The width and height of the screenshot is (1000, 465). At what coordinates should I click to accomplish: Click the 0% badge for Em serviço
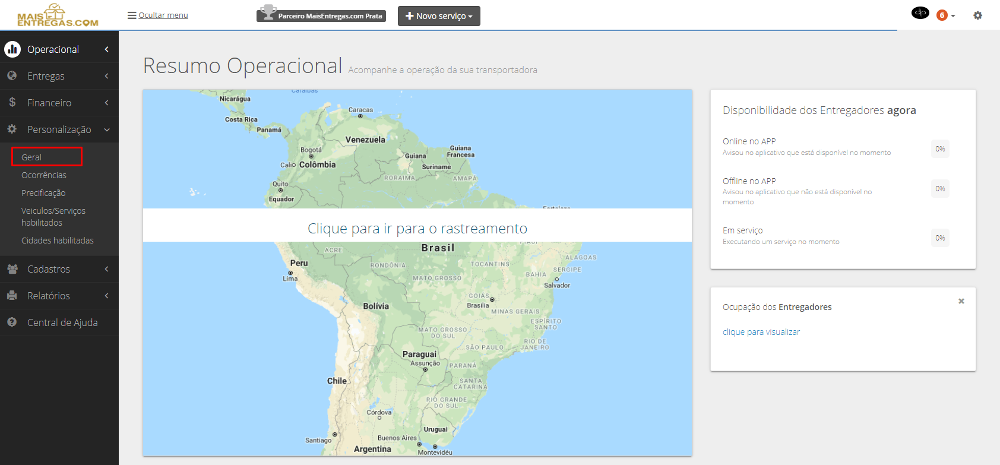(x=940, y=238)
